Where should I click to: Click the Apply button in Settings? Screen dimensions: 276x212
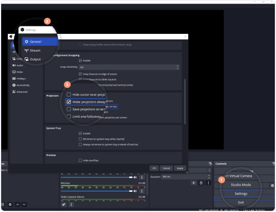coord(180,168)
